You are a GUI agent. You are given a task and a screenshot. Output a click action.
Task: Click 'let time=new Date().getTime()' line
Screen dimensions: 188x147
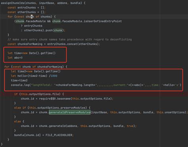click(31, 53)
